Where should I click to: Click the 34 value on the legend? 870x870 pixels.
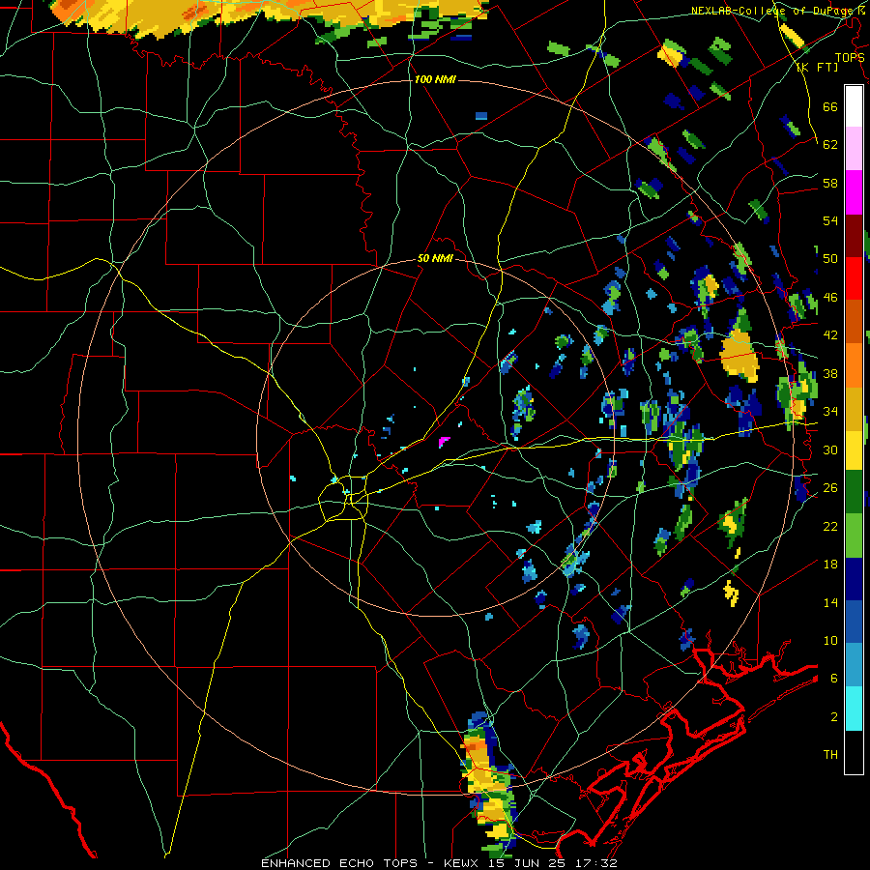coord(830,412)
